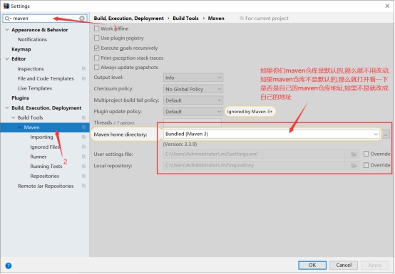395x274 pixels.
Task: Open the Plugins settings page
Action: click(20, 98)
